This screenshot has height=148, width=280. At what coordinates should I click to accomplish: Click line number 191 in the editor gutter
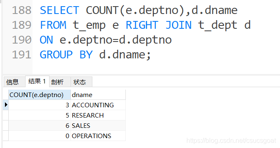tap(21, 55)
